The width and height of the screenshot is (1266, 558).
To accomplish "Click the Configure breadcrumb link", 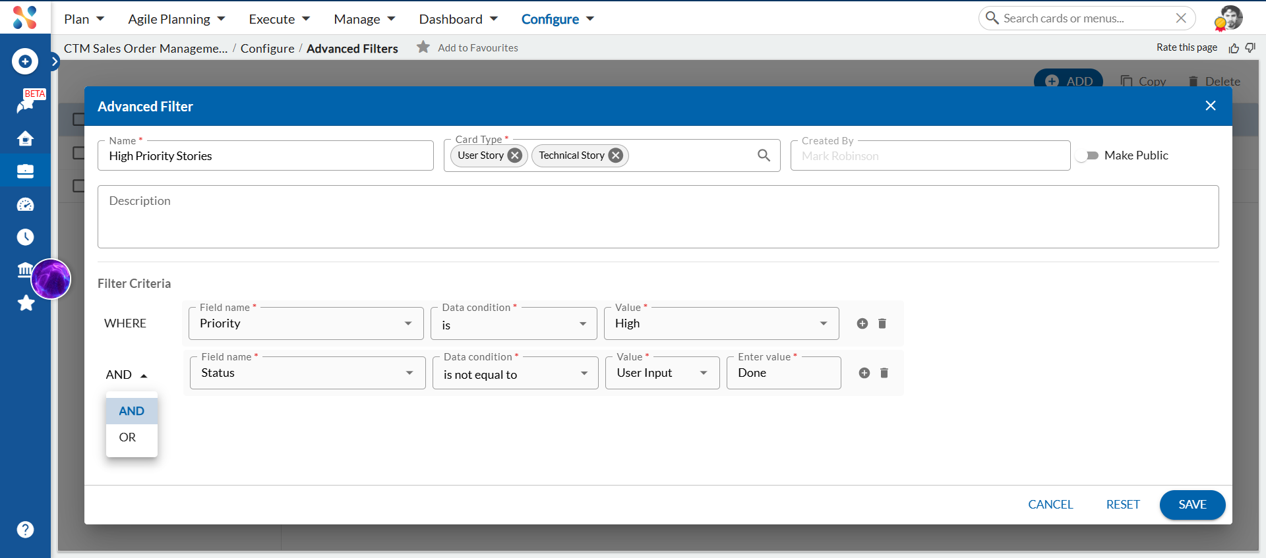I will pyautogui.click(x=268, y=48).
